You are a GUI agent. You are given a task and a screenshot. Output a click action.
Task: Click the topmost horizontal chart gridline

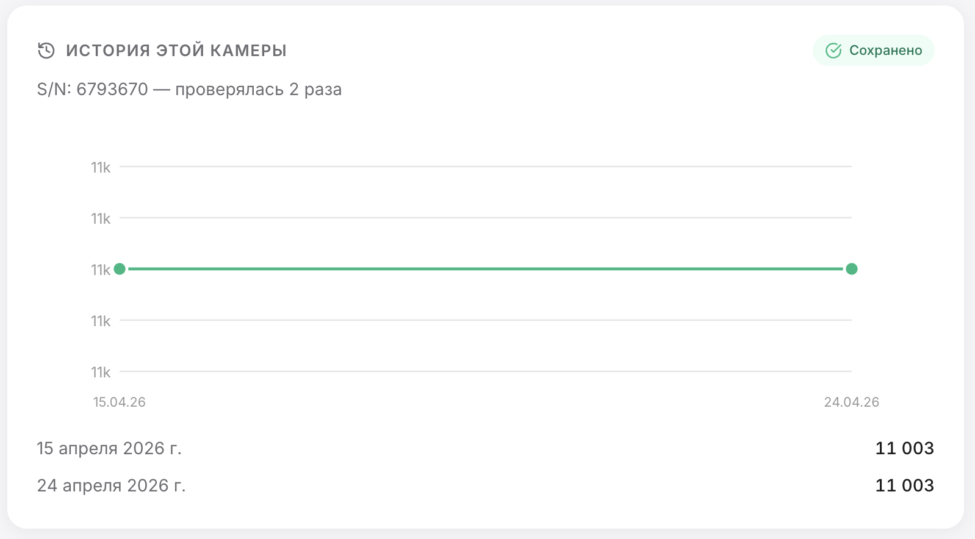486,166
